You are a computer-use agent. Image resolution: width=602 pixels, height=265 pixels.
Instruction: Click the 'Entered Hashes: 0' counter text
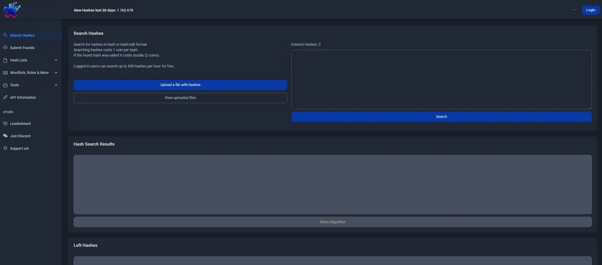click(x=306, y=45)
